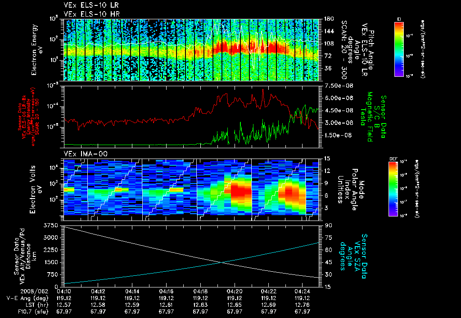Image resolution: width=461 pixels, height=318 pixels.
Task: Click the 04:14 time tick label
Action: [132, 292]
